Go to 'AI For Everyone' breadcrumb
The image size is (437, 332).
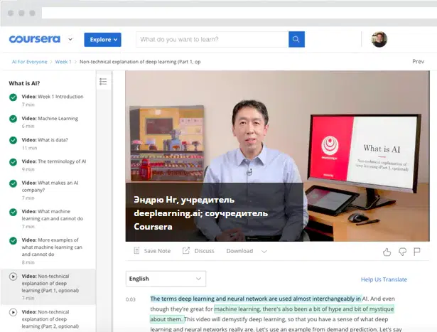click(x=30, y=62)
